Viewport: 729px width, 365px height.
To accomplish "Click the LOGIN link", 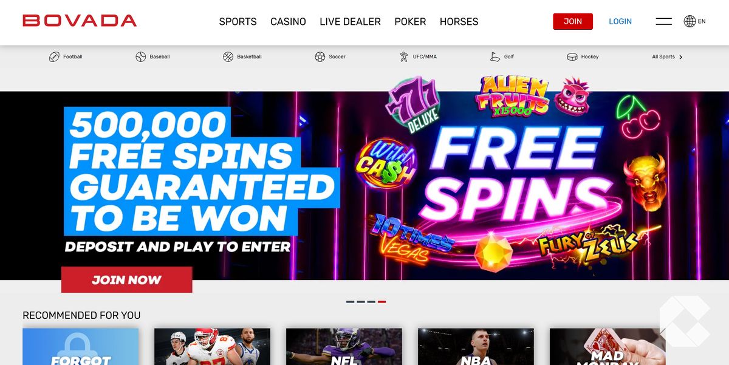I will click(x=620, y=21).
